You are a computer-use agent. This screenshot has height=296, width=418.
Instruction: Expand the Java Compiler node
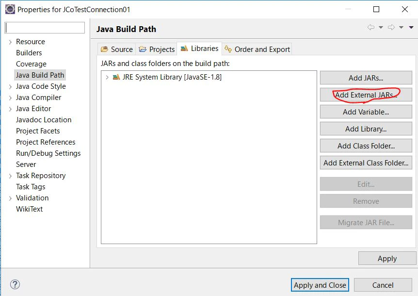[x=10, y=98]
